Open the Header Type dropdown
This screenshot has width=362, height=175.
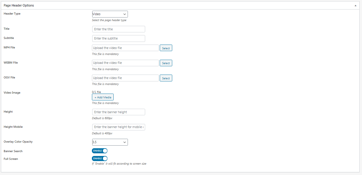click(110, 14)
